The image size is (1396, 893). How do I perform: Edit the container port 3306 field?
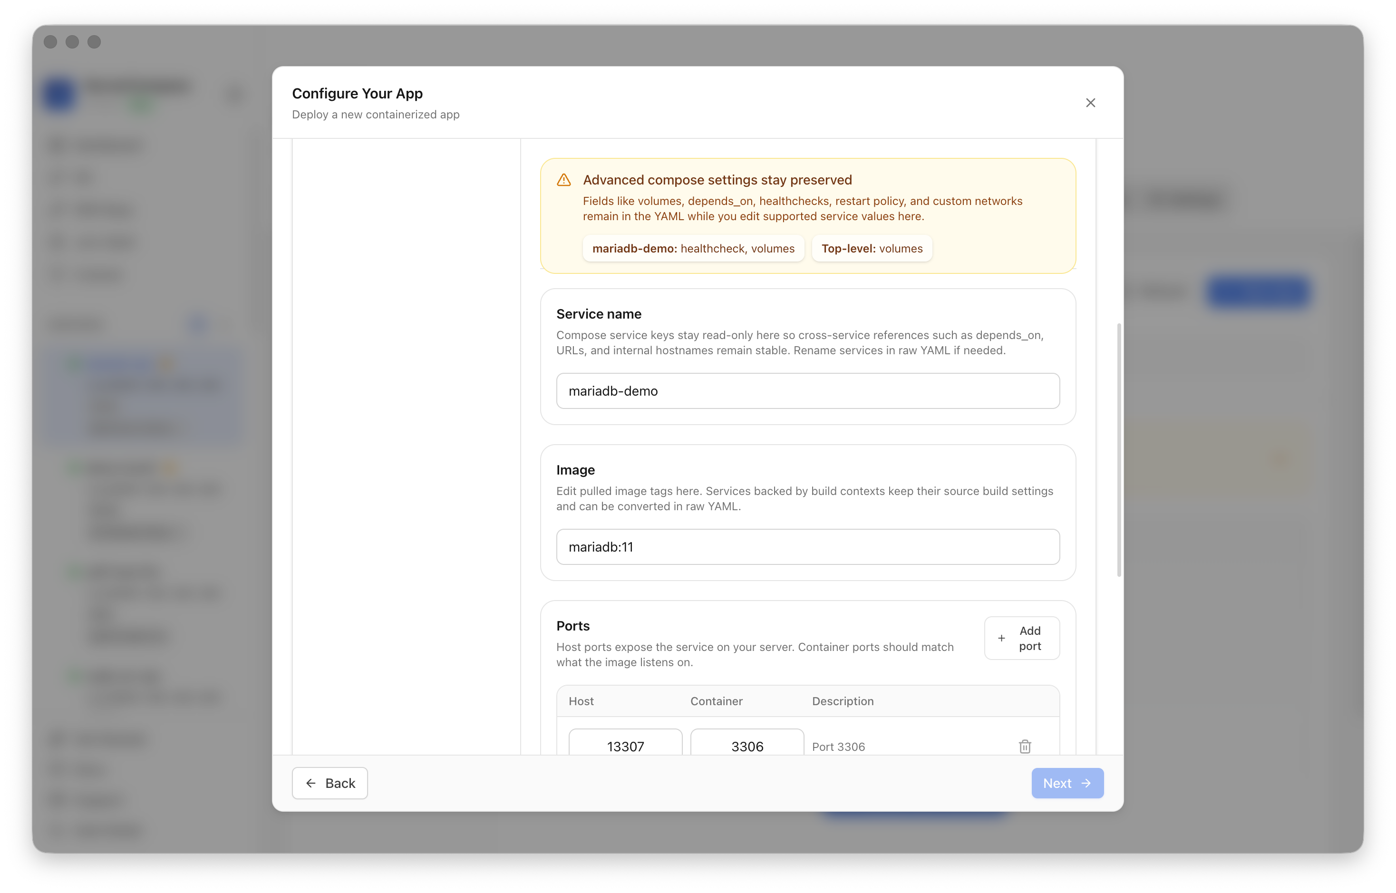pos(746,743)
